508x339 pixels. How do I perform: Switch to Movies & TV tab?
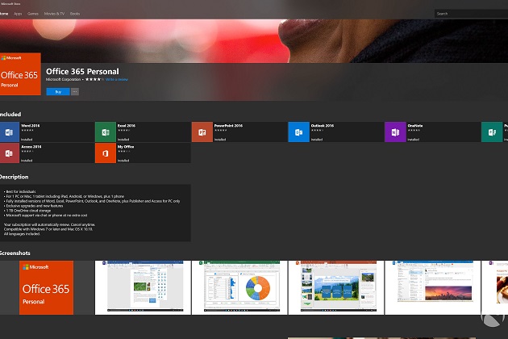(54, 14)
